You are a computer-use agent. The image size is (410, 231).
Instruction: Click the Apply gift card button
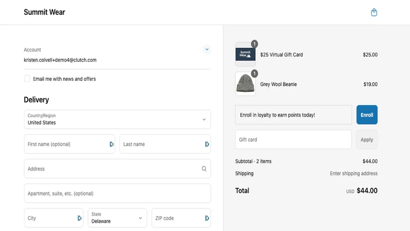pyautogui.click(x=367, y=139)
